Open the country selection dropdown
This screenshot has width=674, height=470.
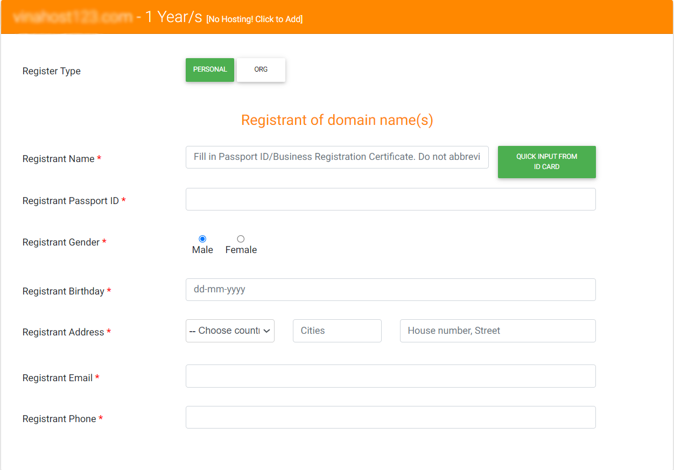point(230,330)
